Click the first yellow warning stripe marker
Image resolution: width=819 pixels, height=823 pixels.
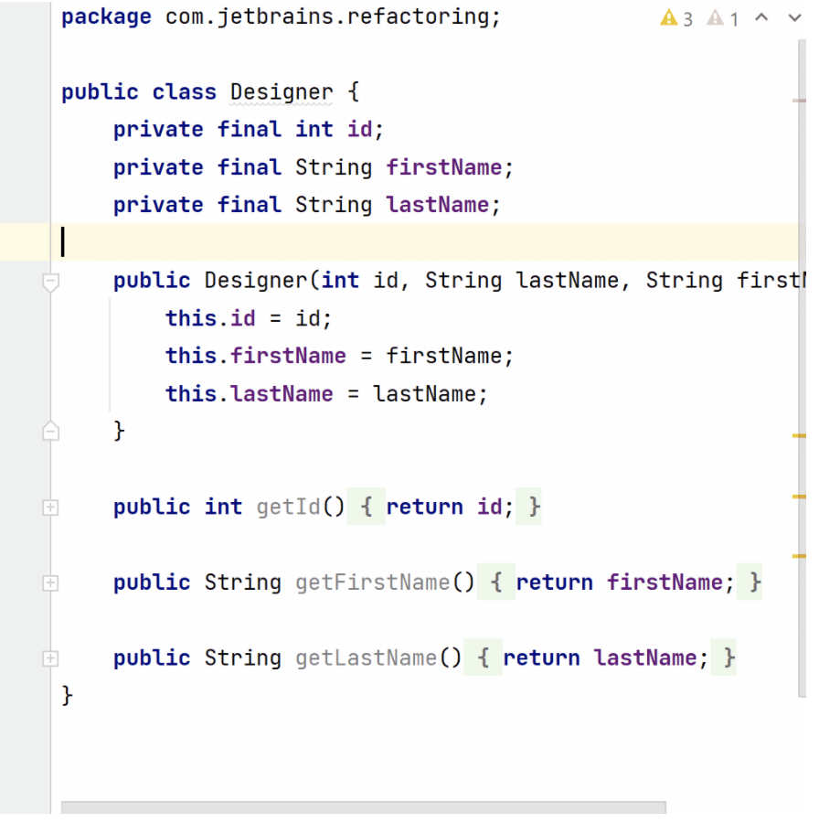click(799, 436)
